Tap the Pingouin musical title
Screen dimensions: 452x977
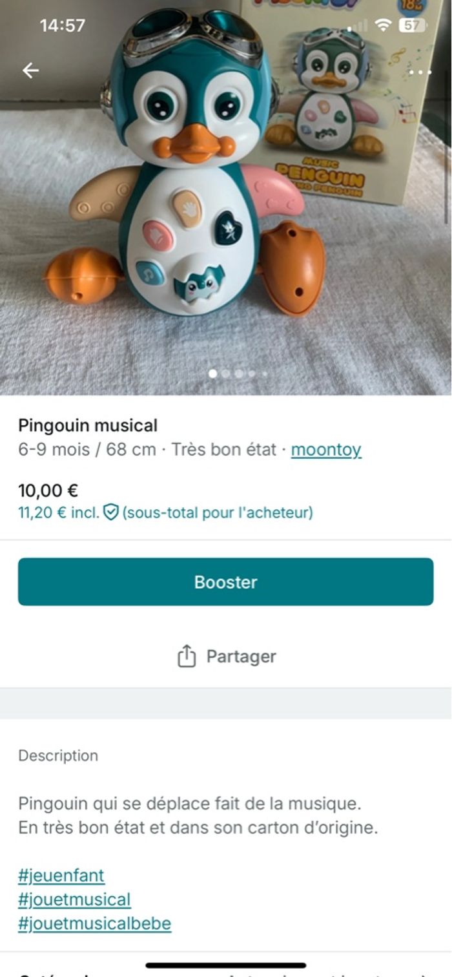(88, 425)
